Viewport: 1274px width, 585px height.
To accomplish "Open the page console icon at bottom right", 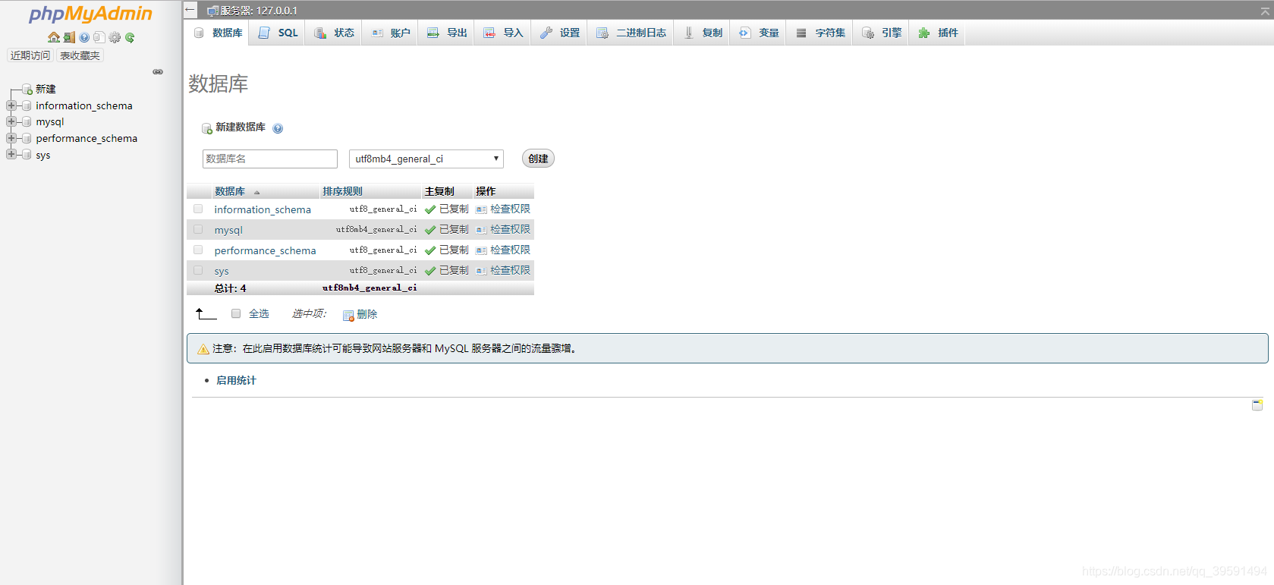I will coord(1257,405).
